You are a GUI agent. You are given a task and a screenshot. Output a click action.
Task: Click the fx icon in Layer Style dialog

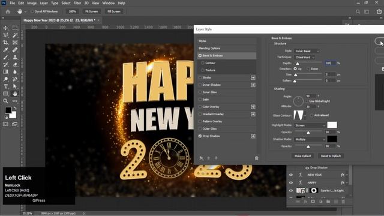201,158
